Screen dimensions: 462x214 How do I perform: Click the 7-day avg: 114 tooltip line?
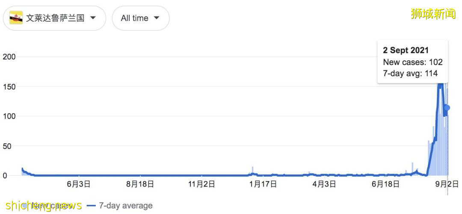tap(410, 73)
